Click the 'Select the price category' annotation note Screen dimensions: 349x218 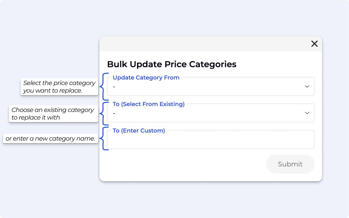click(59, 87)
